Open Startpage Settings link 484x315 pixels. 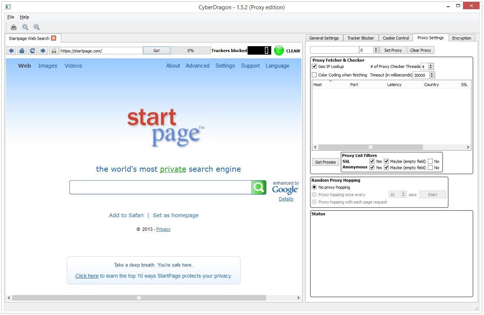[225, 66]
